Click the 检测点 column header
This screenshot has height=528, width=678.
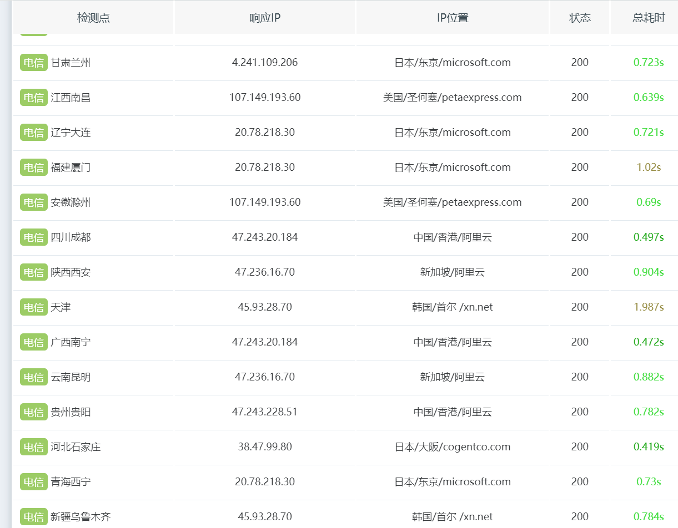93,18
